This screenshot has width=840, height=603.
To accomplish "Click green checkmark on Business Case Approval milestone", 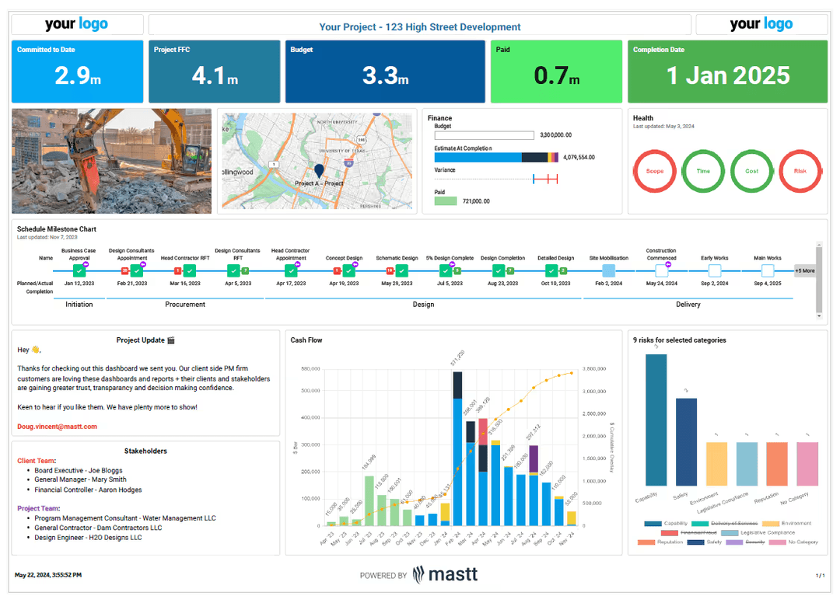I will pos(79,270).
